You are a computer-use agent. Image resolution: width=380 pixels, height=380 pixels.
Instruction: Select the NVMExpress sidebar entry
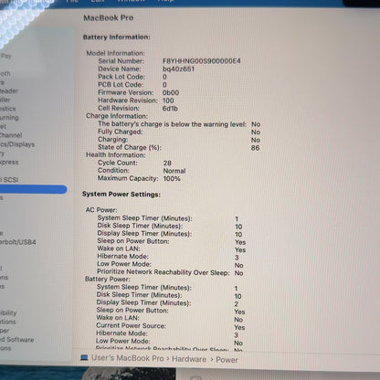tap(9, 162)
